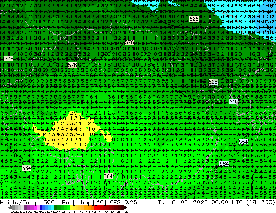Click the dark maroon swatch in the legend

point(122,208)
